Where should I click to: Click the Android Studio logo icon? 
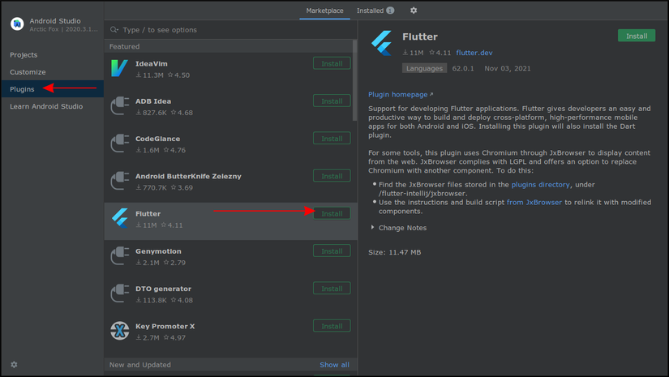coord(16,24)
